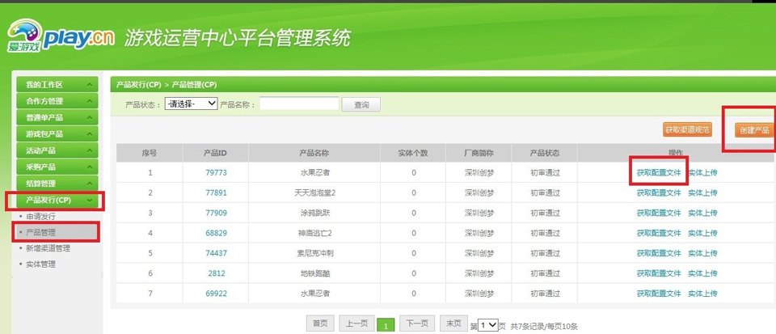The image size is (776, 334).
Task: Click 实体上传 for product 79773
Action: click(702, 173)
